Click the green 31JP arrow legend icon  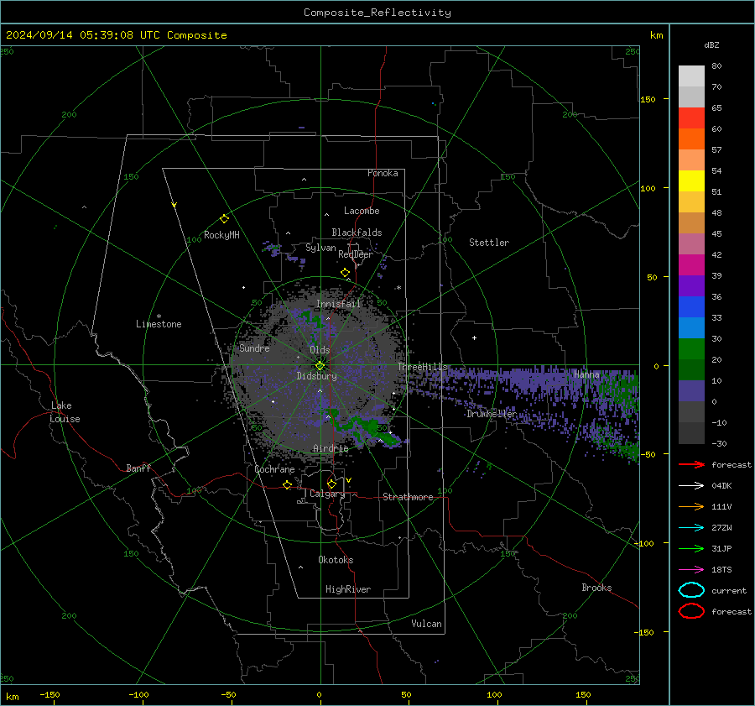click(x=691, y=548)
